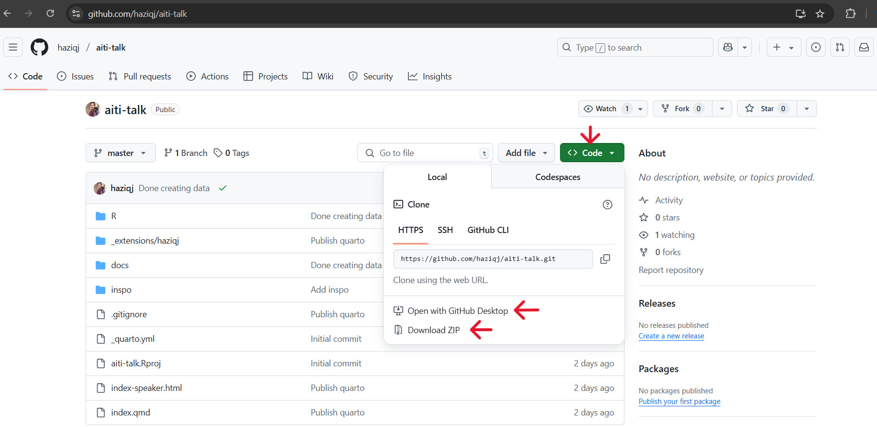Screen dimensions: 877x427
Task: Click the aiti-talk.Rproj file icon
Action: pyautogui.click(x=101, y=363)
